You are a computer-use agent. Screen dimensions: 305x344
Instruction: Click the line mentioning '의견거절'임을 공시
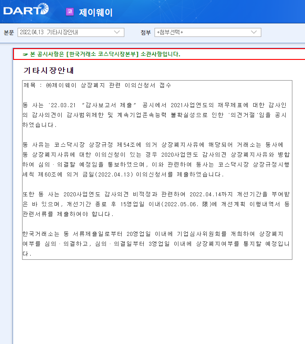tap(155, 115)
